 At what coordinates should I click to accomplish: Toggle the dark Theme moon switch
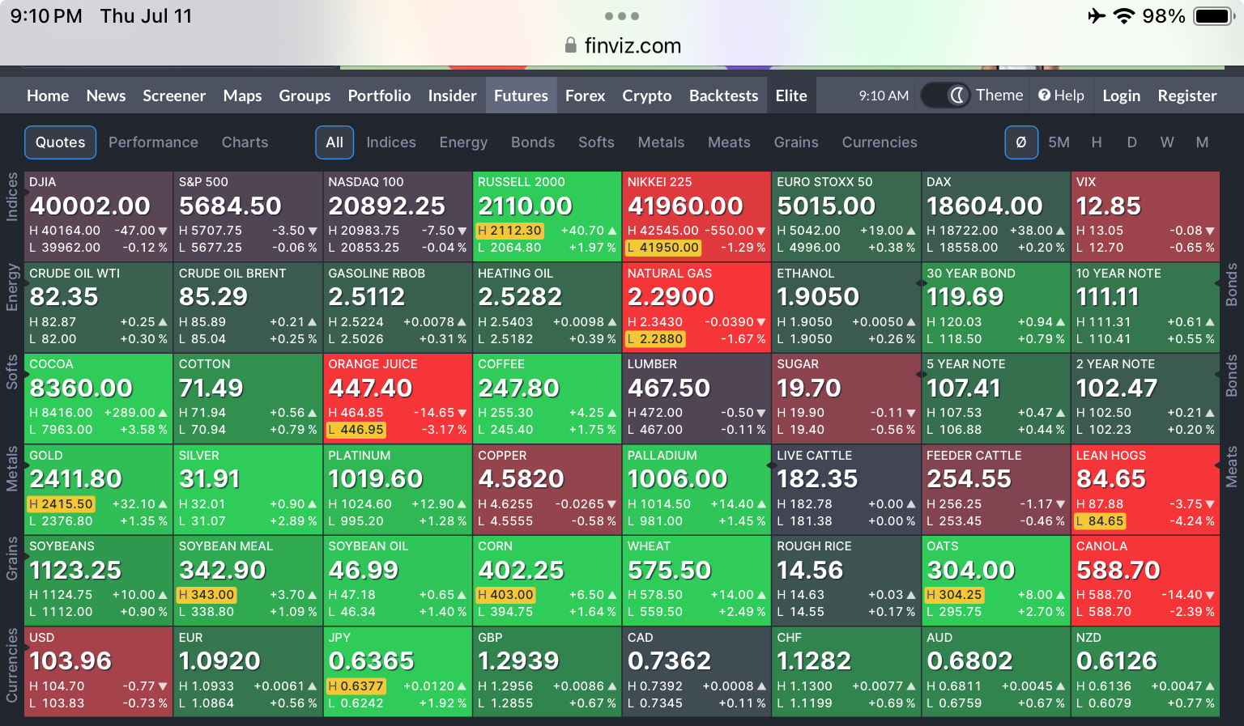[946, 96]
